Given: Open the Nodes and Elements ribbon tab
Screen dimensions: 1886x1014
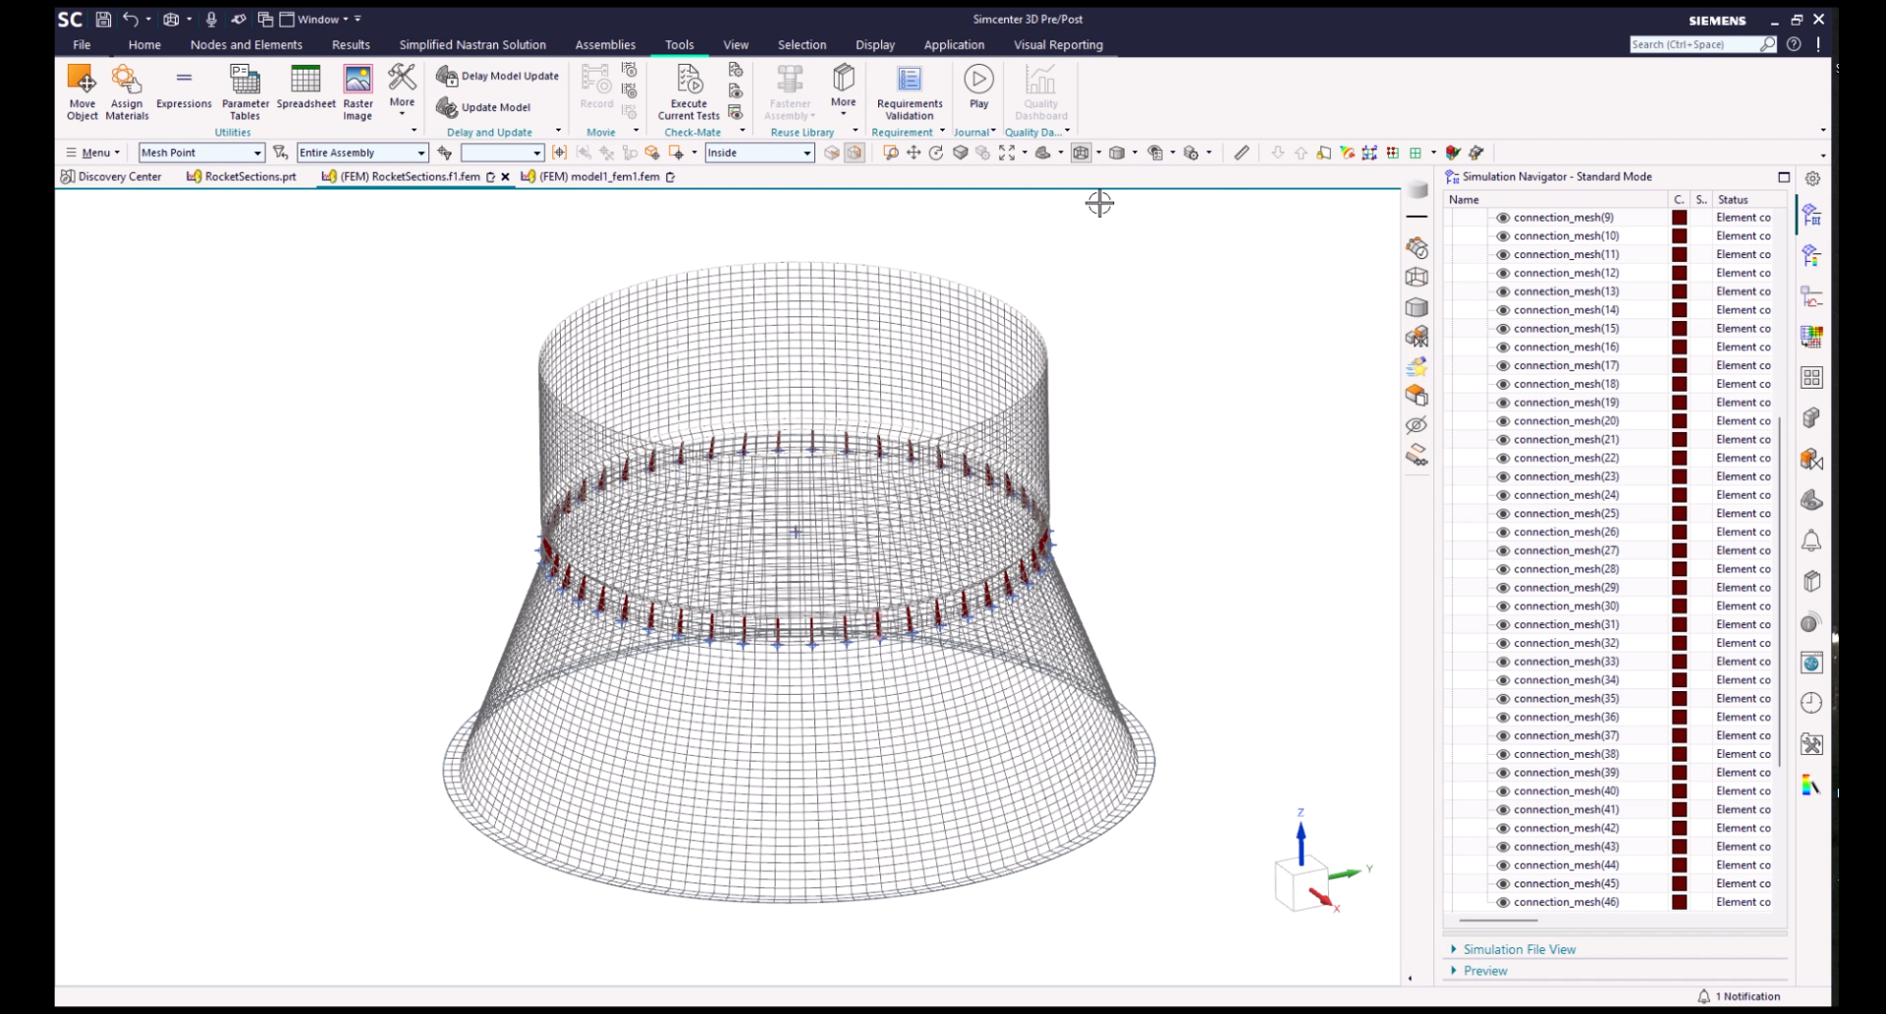Looking at the screenshot, I should 246,45.
